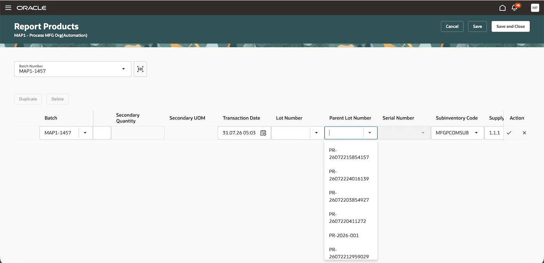
Task: Click the Subinventory Code column header
Action: coord(457,118)
